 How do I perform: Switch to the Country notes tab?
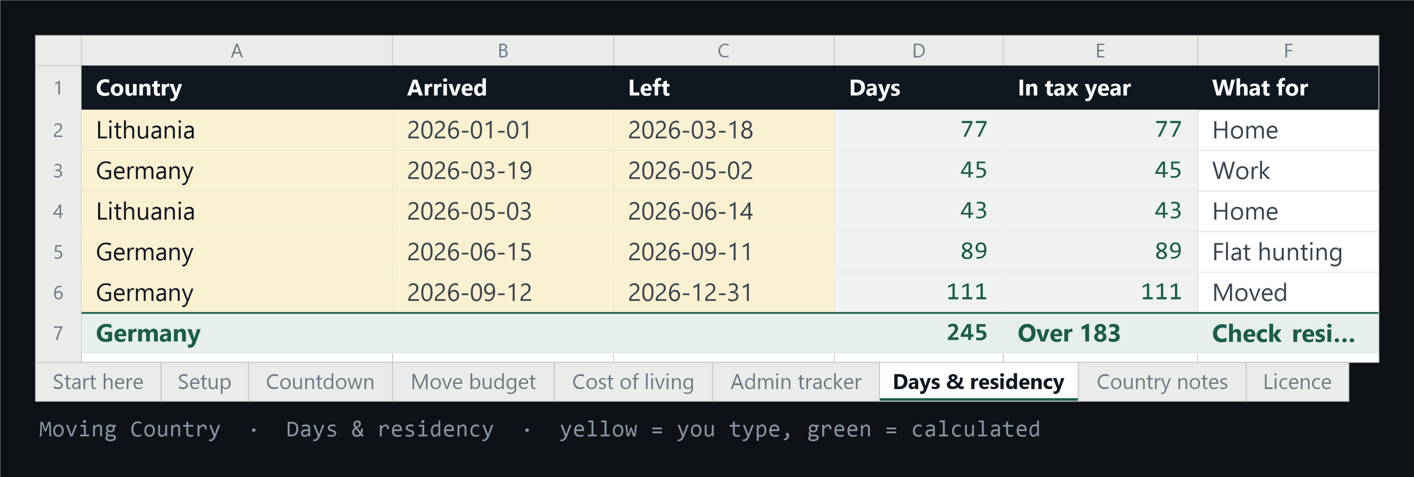point(1162,382)
